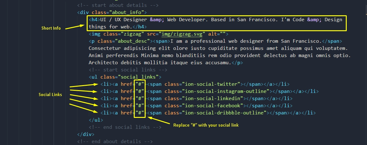Click the "Social Links" annotation label
Image resolution: width=367 pixels, height=145 pixels.
click(50, 94)
